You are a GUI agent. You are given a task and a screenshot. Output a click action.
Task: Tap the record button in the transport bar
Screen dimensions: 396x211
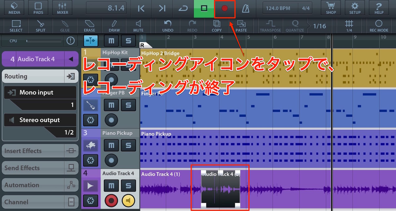[225, 8]
